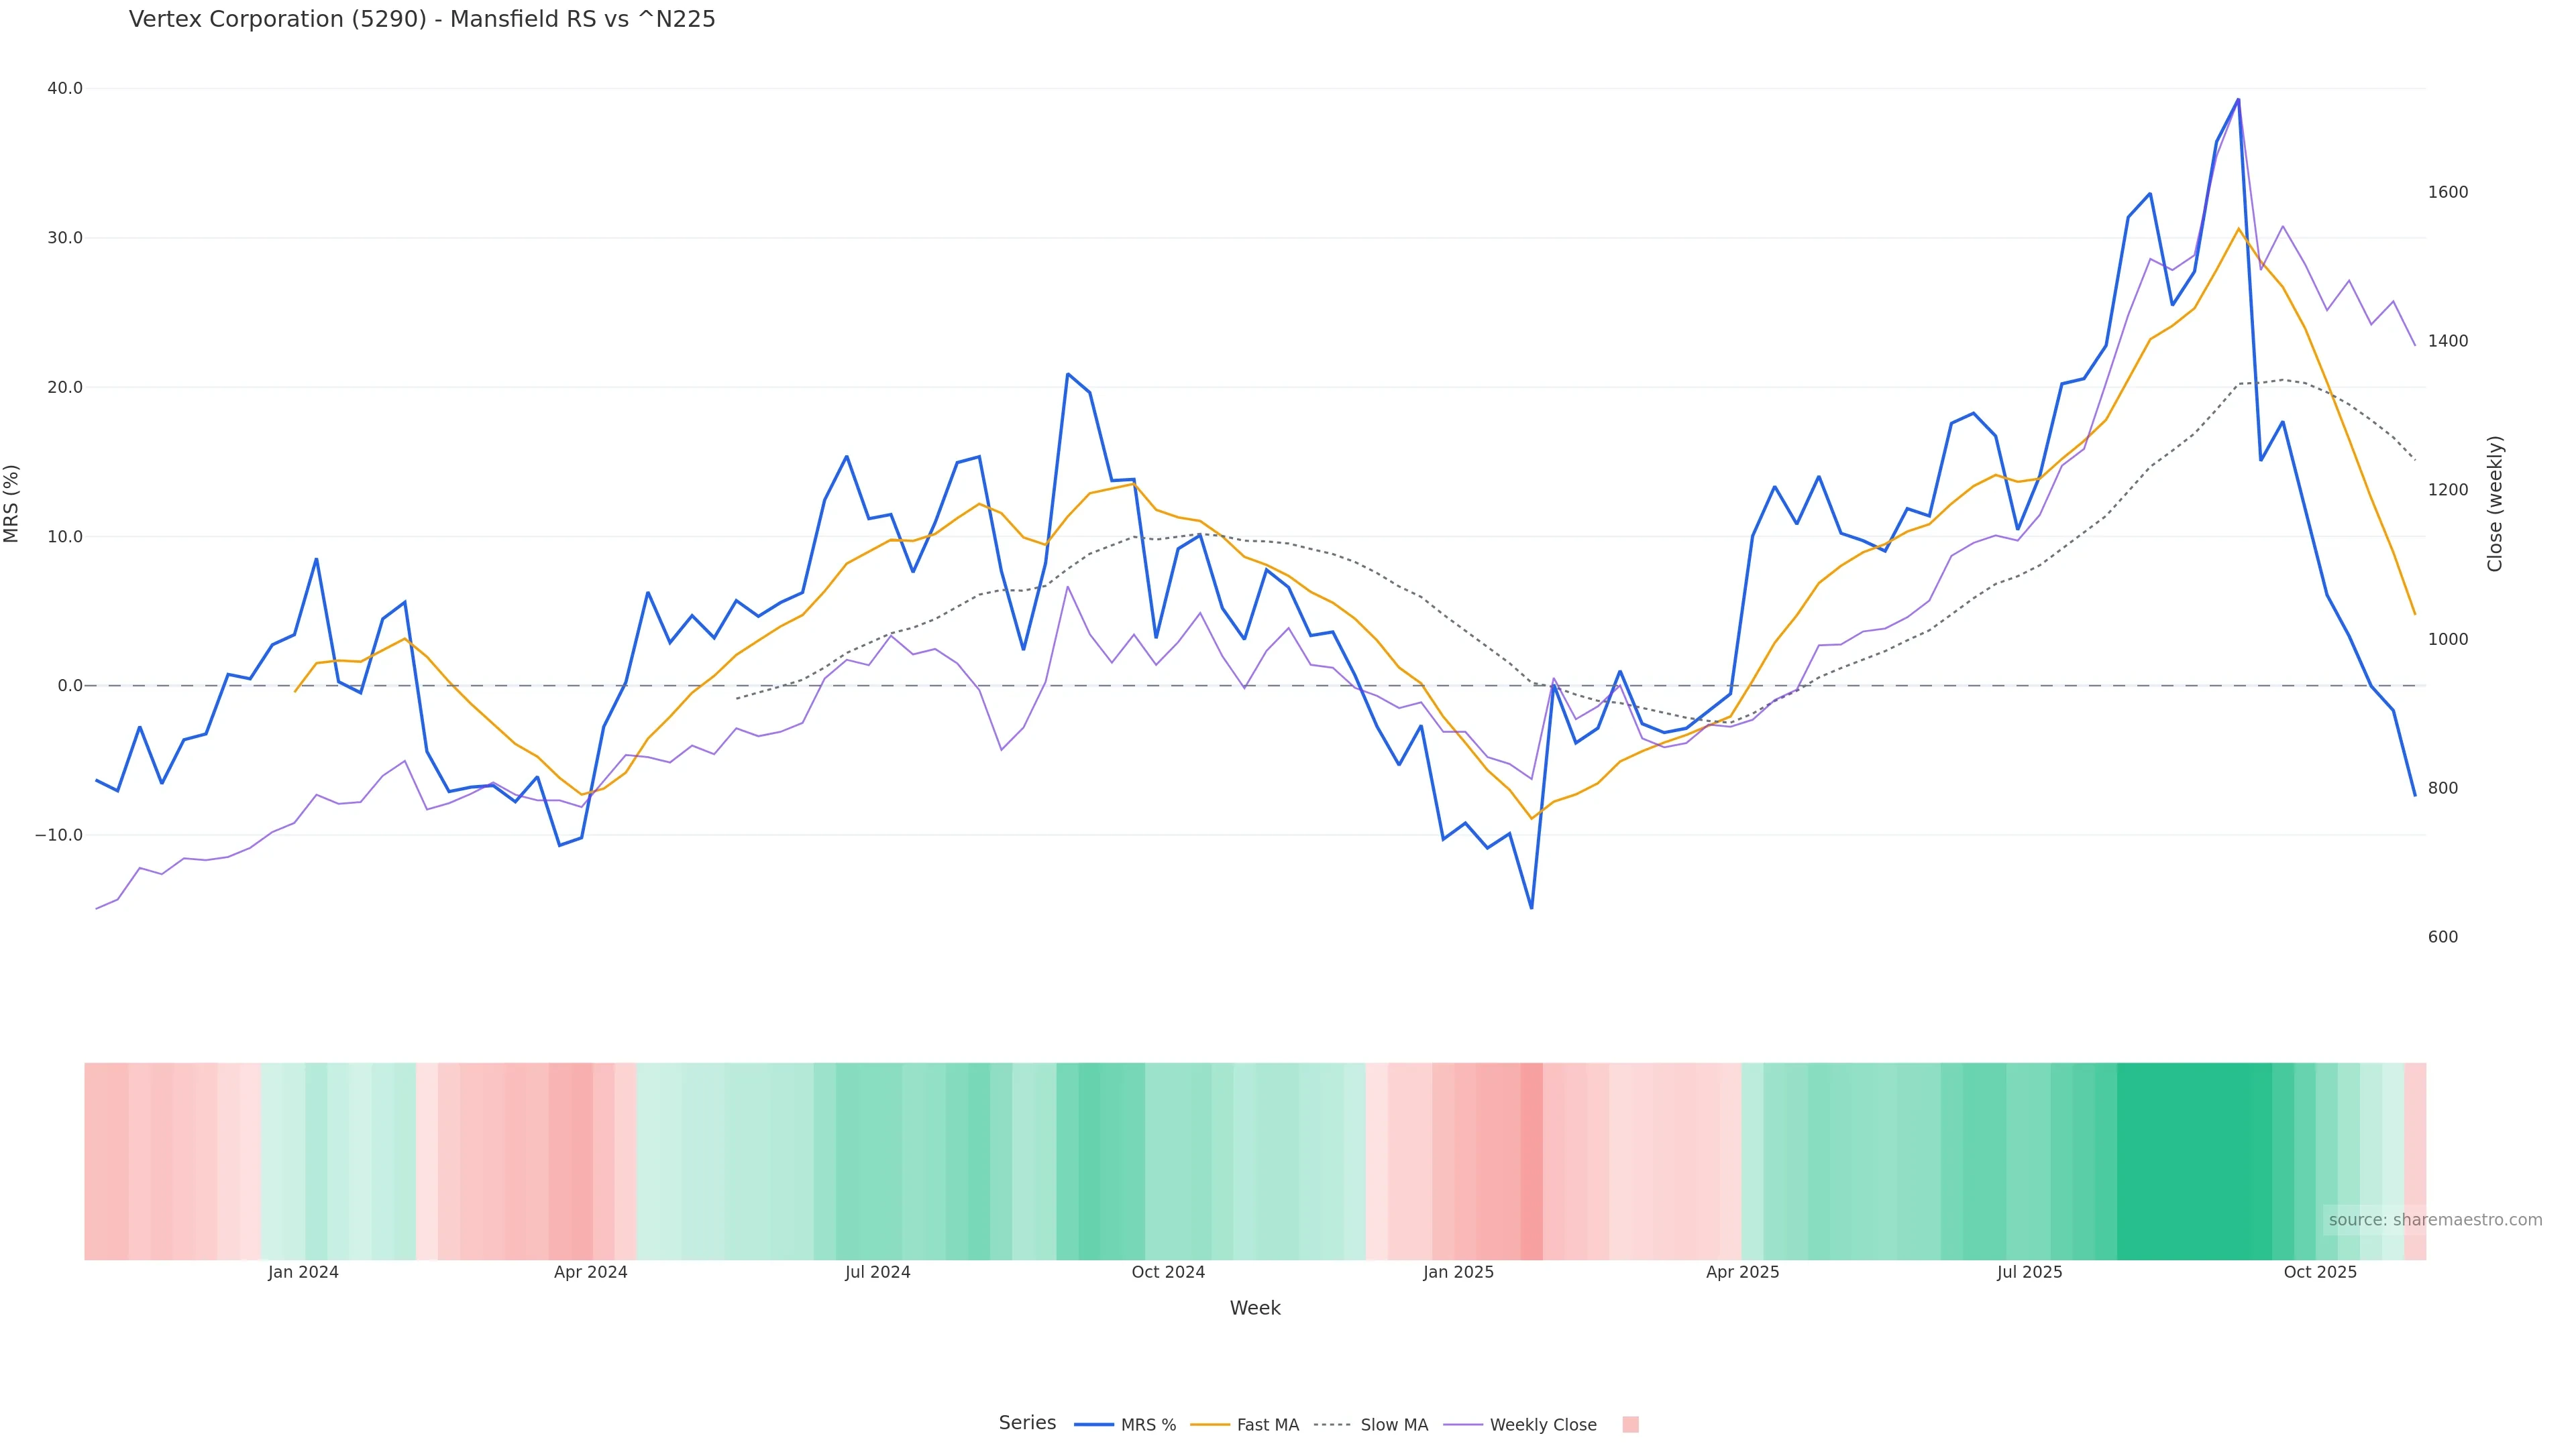
Task: Select the "MRS (%)" left axis title
Action: click(12, 503)
